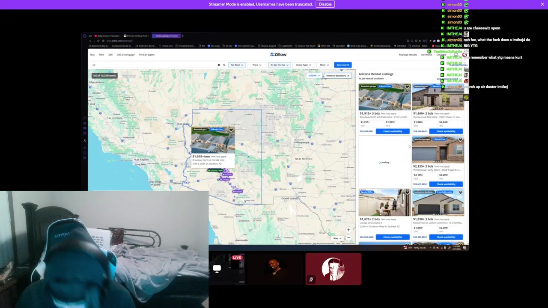
Task: Switch to the first YouTube browser tab
Action: coord(108,36)
